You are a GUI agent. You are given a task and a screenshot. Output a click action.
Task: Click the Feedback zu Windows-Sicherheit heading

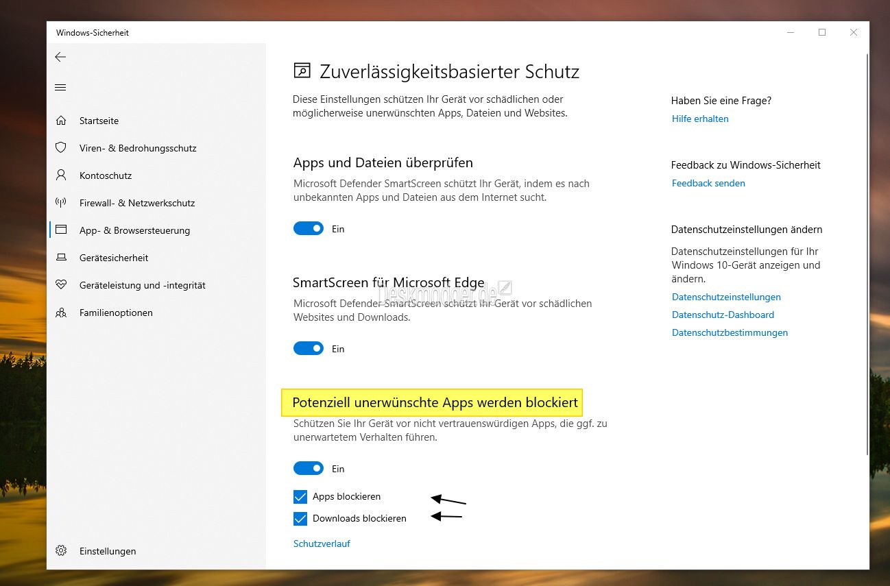[746, 165]
